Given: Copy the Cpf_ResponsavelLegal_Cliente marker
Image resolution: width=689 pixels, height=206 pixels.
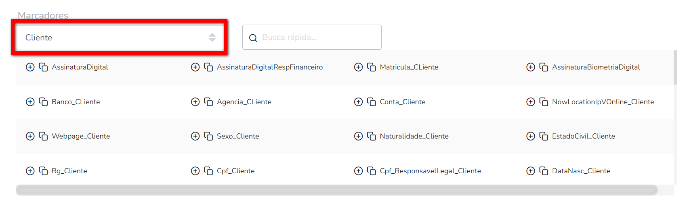Looking at the screenshot, I should coord(372,171).
